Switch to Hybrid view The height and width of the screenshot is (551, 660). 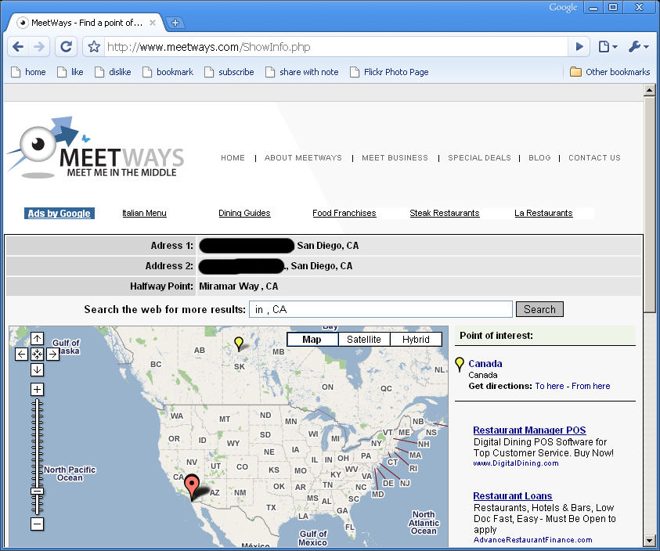click(416, 339)
